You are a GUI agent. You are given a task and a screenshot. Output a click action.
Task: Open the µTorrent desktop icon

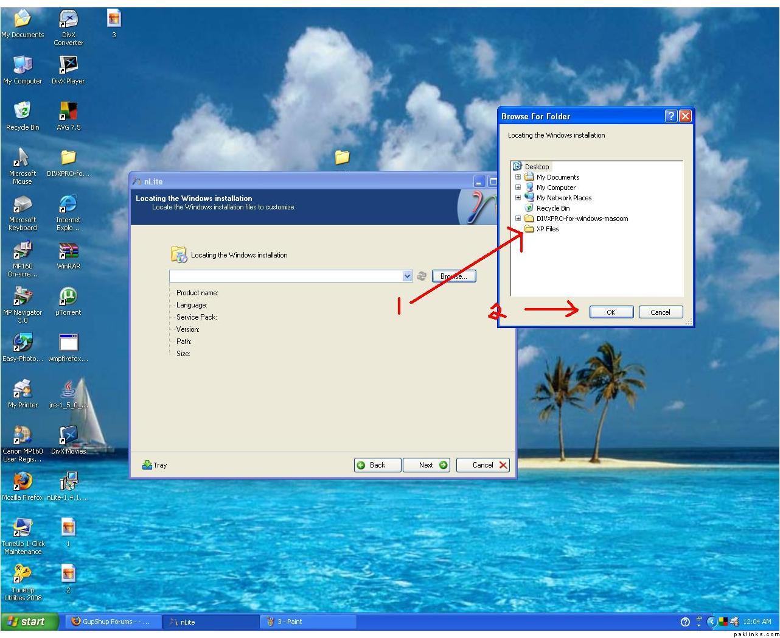[x=68, y=297]
